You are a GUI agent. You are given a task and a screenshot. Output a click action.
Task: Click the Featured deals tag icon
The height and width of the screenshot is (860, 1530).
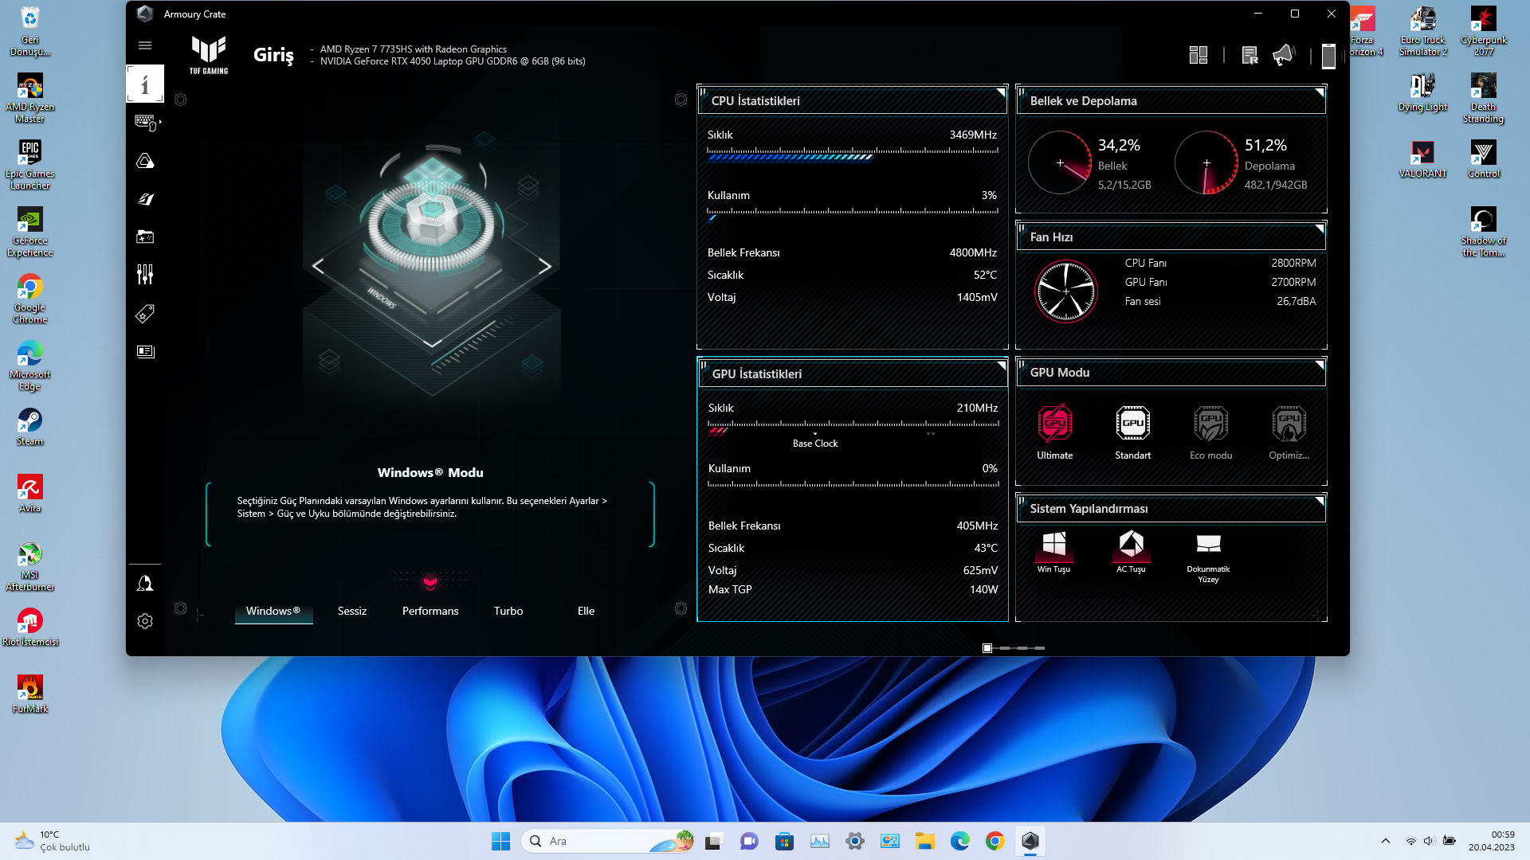145,314
